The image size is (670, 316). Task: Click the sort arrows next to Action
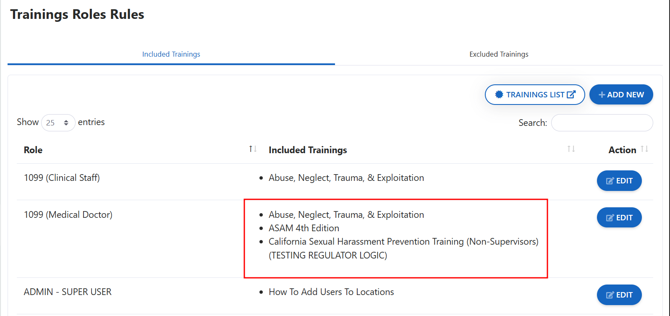[644, 149]
